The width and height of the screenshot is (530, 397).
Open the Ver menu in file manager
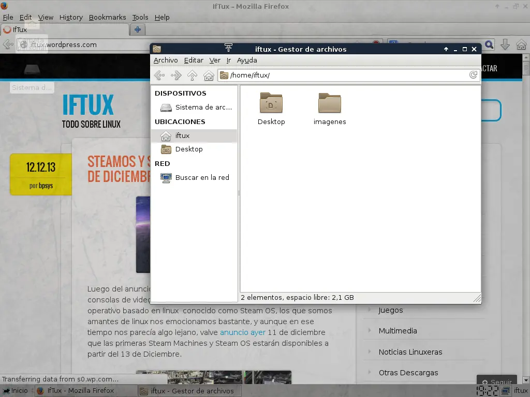coord(215,60)
